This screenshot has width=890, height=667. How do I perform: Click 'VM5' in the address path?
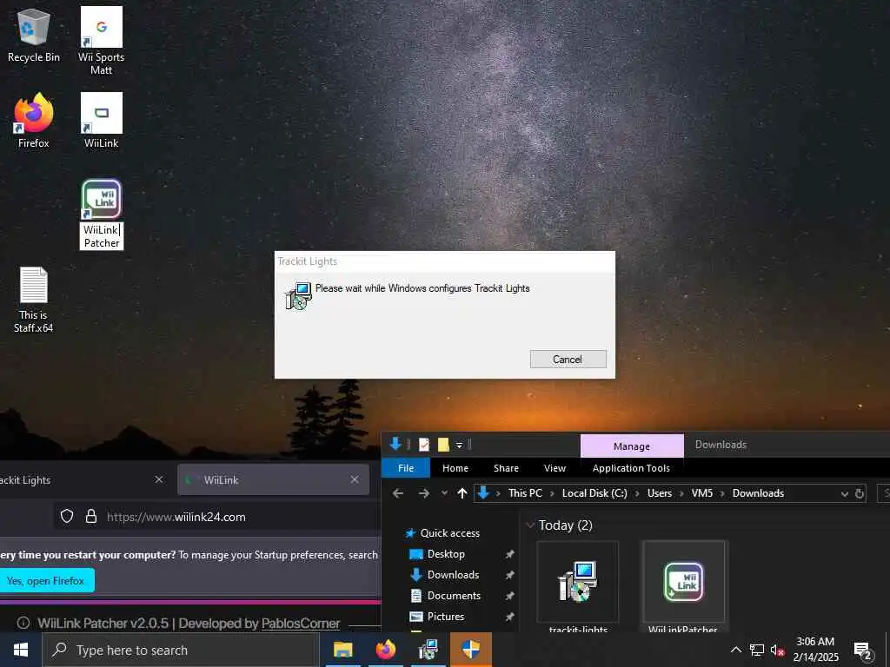tap(702, 493)
